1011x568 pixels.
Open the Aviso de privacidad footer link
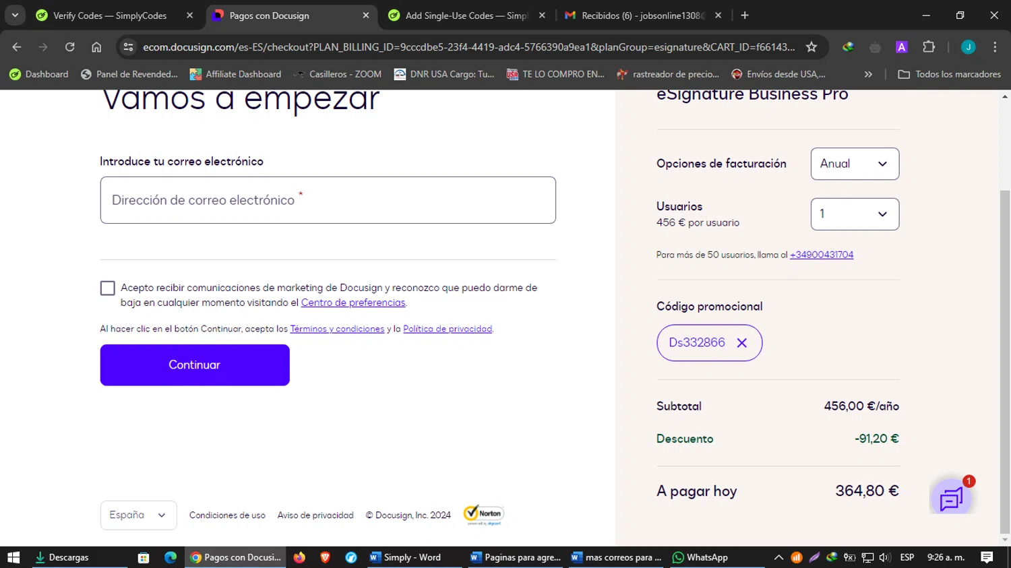coord(315,515)
